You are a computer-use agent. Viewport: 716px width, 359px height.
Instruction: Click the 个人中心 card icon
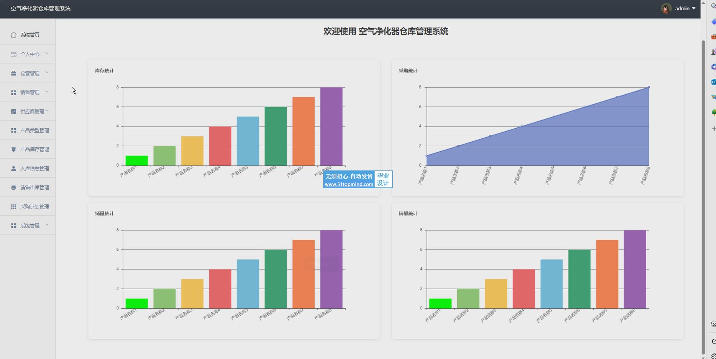[x=14, y=54]
